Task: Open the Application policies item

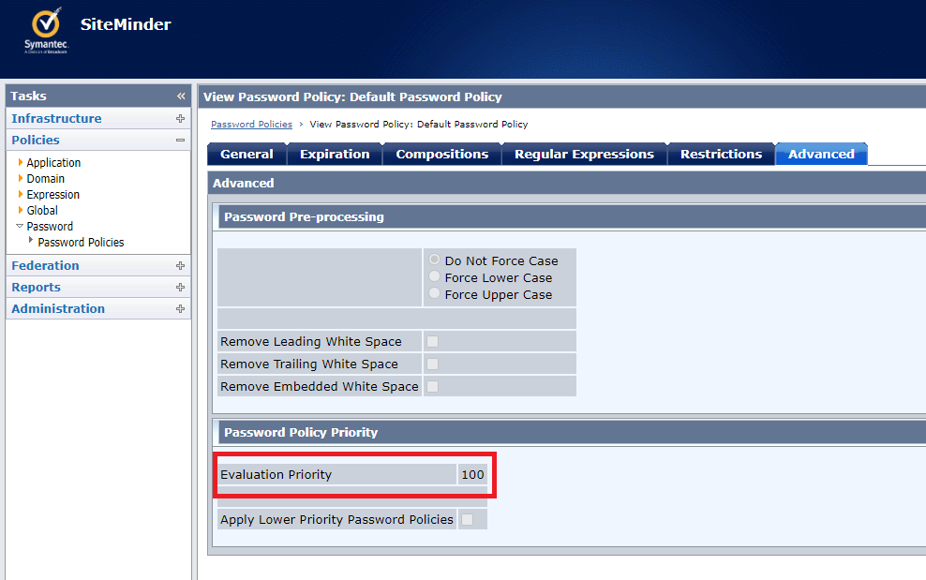Action: 53,162
